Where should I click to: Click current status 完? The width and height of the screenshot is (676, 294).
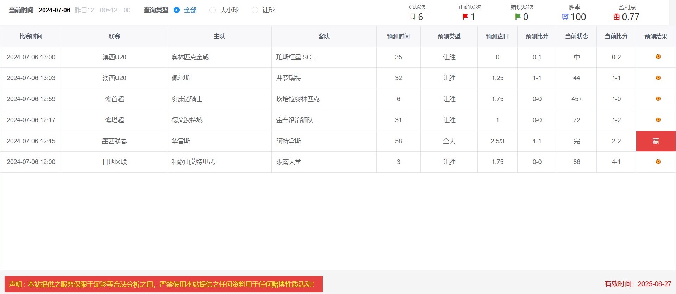point(577,141)
